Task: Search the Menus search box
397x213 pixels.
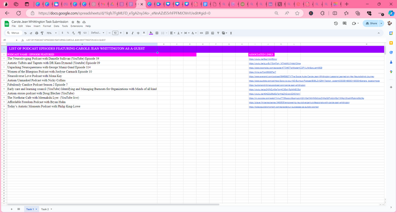Action: (x=13, y=33)
